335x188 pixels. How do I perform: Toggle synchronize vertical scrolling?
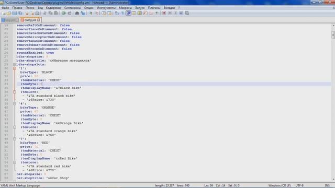[104, 13]
